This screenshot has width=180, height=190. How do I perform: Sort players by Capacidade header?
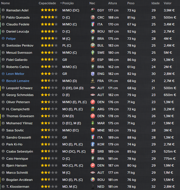(x=47, y=3)
